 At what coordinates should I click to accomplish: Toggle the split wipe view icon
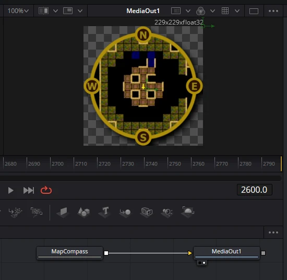tap(43, 11)
